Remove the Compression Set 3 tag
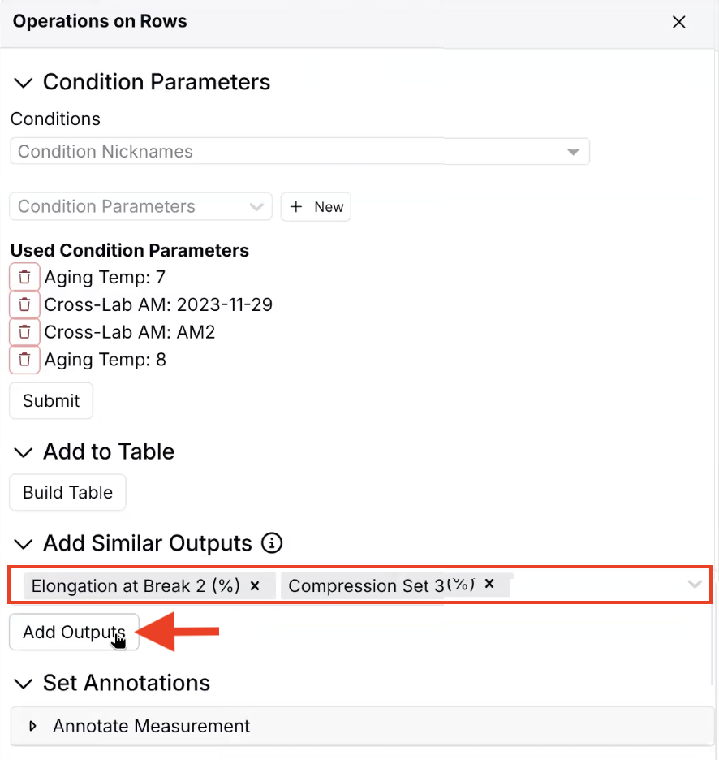The width and height of the screenshot is (719, 760). click(x=489, y=584)
